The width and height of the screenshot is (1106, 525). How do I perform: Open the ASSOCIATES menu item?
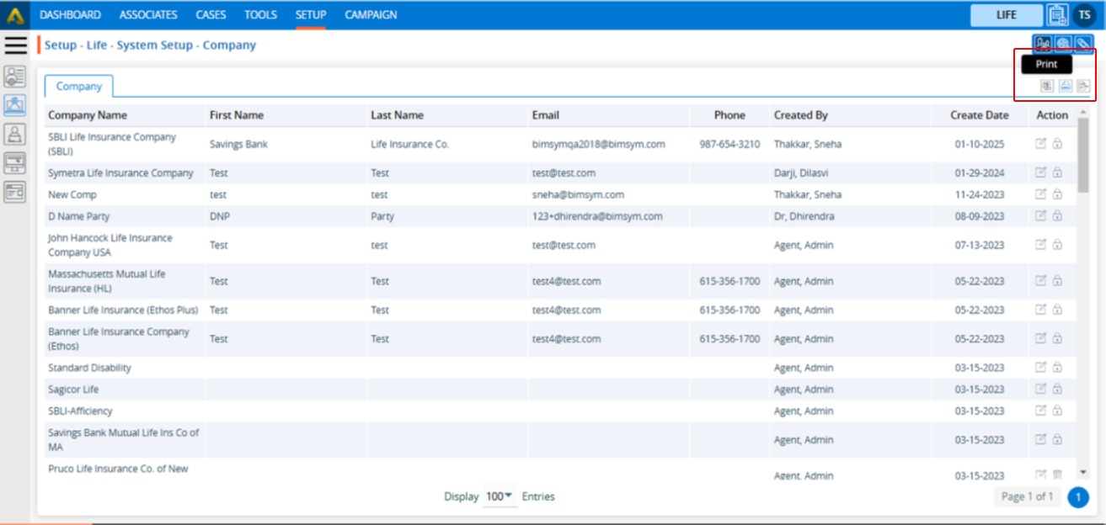point(148,15)
